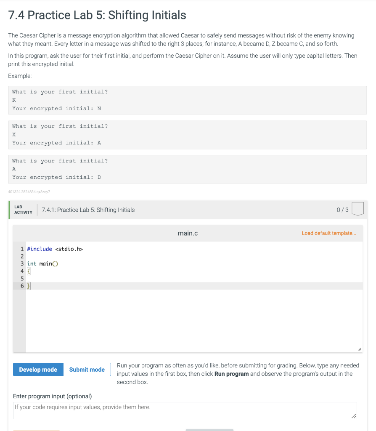Click the main.c file tab
Screen dimensions: 376x431
pos(188,233)
